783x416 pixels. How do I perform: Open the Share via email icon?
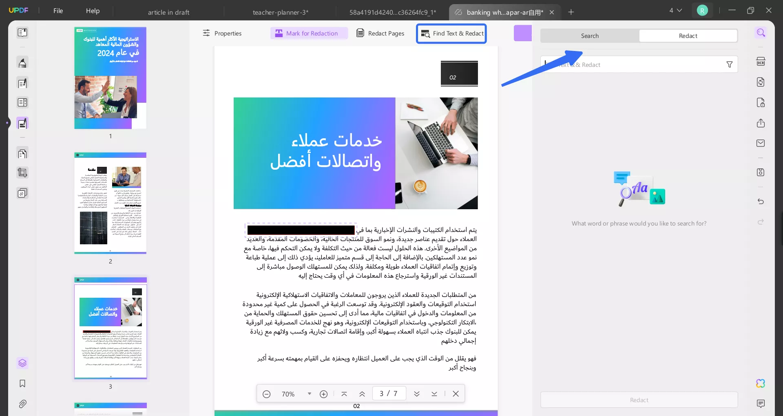coord(761,143)
